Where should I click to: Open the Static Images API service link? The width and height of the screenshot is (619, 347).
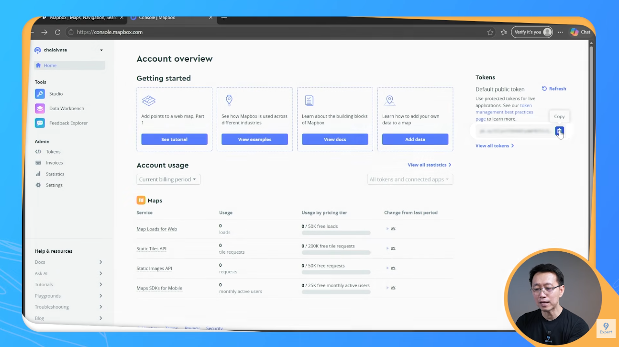pyautogui.click(x=155, y=269)
